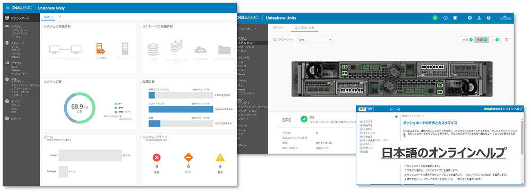Click the 68.9 TB capacity donut chart

(80, 108)
